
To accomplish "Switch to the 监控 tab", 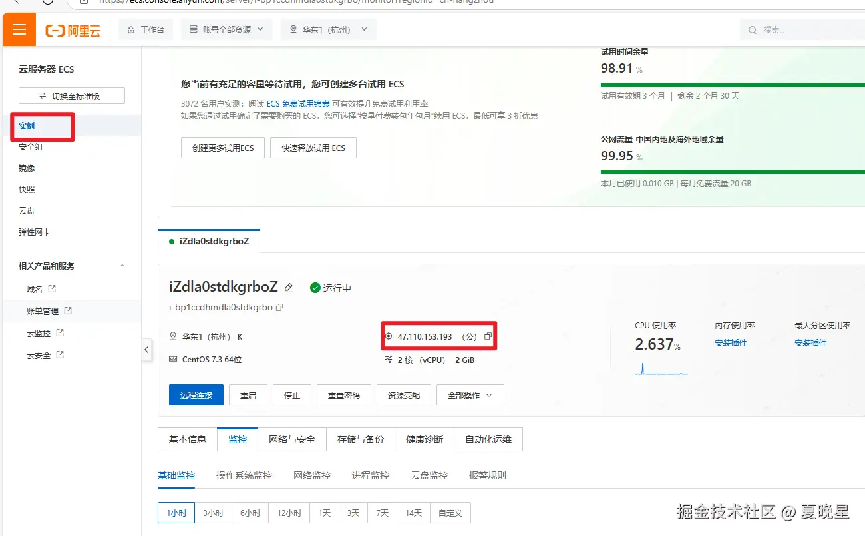I will 238,439.
